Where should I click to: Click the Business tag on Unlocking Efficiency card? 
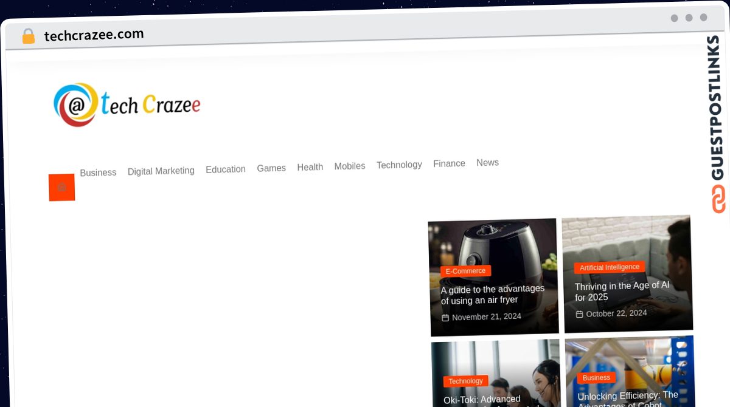[x=596, y=377]
